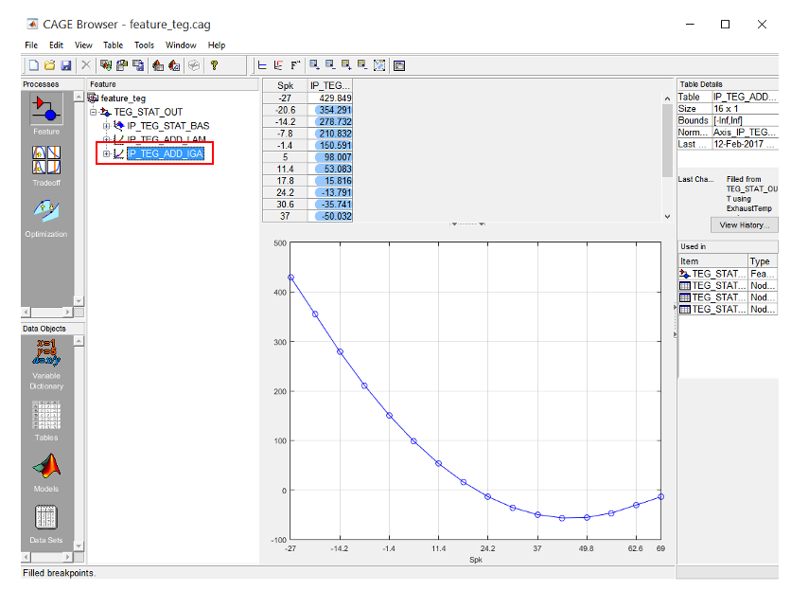Expand the IP_TEG_ADD_IGA tree node
Image resolution: width=791 pixels, height=591 pixels.
coord(106,153)
